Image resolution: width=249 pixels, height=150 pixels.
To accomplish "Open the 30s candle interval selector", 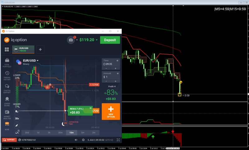I will pos(17,119).
